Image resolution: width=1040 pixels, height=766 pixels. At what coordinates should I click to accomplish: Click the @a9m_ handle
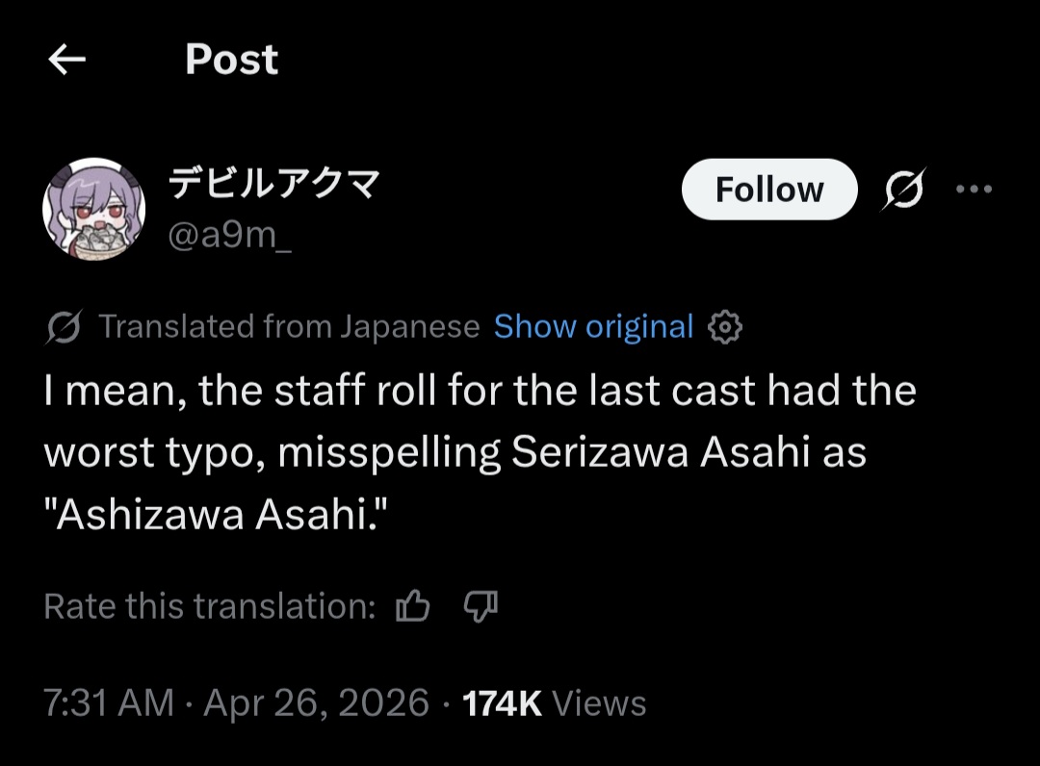(229, 235)
